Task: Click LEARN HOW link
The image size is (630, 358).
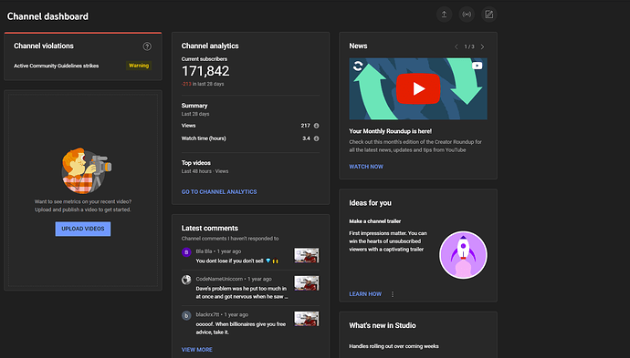Action: pos(365,294)
